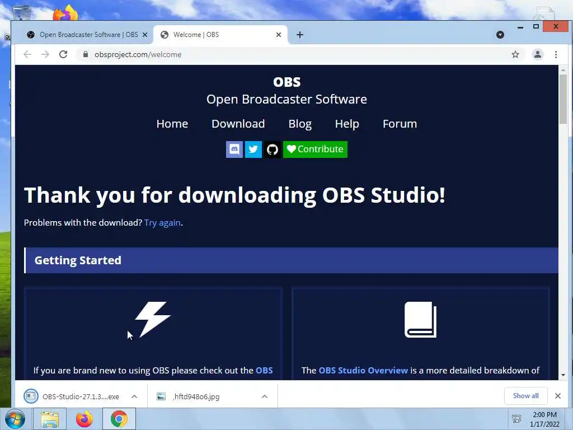Open the Help navigation link

(x=347, y=124)
